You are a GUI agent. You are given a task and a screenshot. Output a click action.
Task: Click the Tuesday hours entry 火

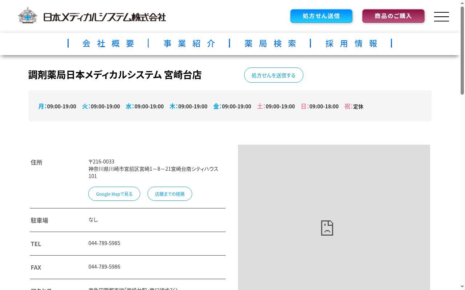click(101, 106)
